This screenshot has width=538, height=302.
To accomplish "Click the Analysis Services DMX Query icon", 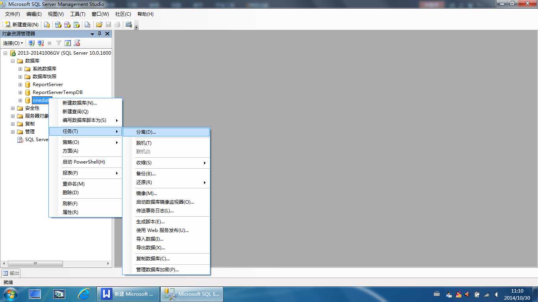I will coord(67,24).
